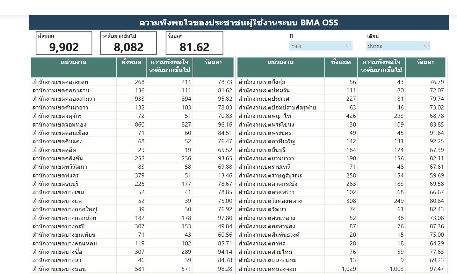
Task: Select row สำนักงานเขตดินแดง
Action: click(132, 142)
